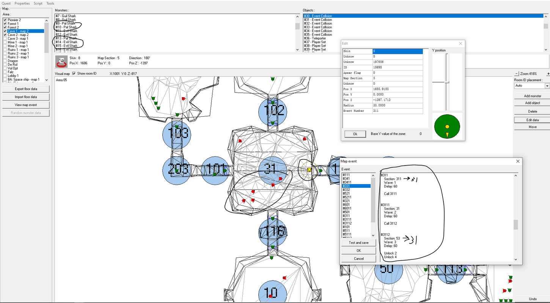The width and height of the screenshot is (550, 303).
Task: Click the Radius value field in Edit
Action: (x=398, y=106)
